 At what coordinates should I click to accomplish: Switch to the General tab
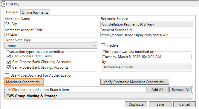coord(12,12)
